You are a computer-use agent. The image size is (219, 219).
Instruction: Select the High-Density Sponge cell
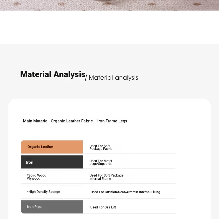pyautogui.click(x=52, y=192)
